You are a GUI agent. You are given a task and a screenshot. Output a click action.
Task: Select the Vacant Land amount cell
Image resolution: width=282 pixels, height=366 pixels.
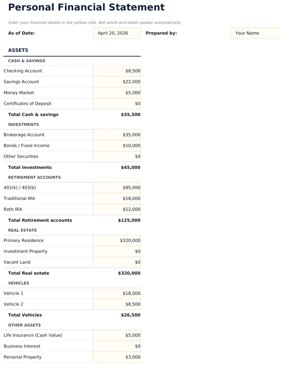(117, 262)
